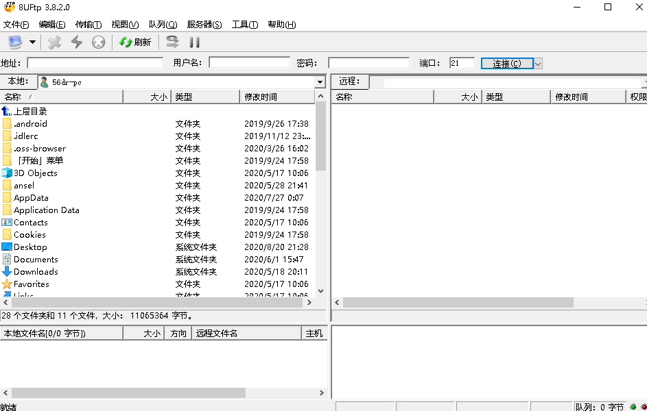Click the 系统文件夹 type of Downloads
Viewport: 647px width, 411px height.
196,272
